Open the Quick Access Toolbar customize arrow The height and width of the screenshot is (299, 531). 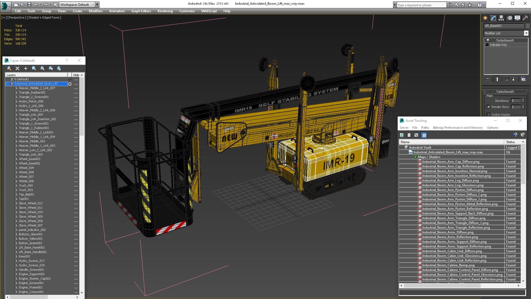tap(97, 5)
